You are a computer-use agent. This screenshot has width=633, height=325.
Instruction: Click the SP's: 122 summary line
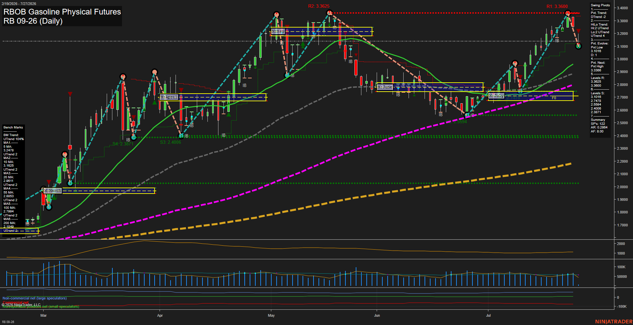598,124
